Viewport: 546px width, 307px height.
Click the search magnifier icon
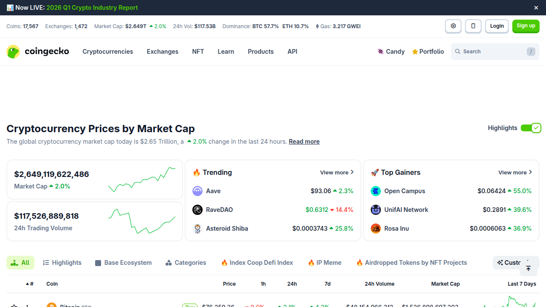pyautogui.click(x=457, y=51)
